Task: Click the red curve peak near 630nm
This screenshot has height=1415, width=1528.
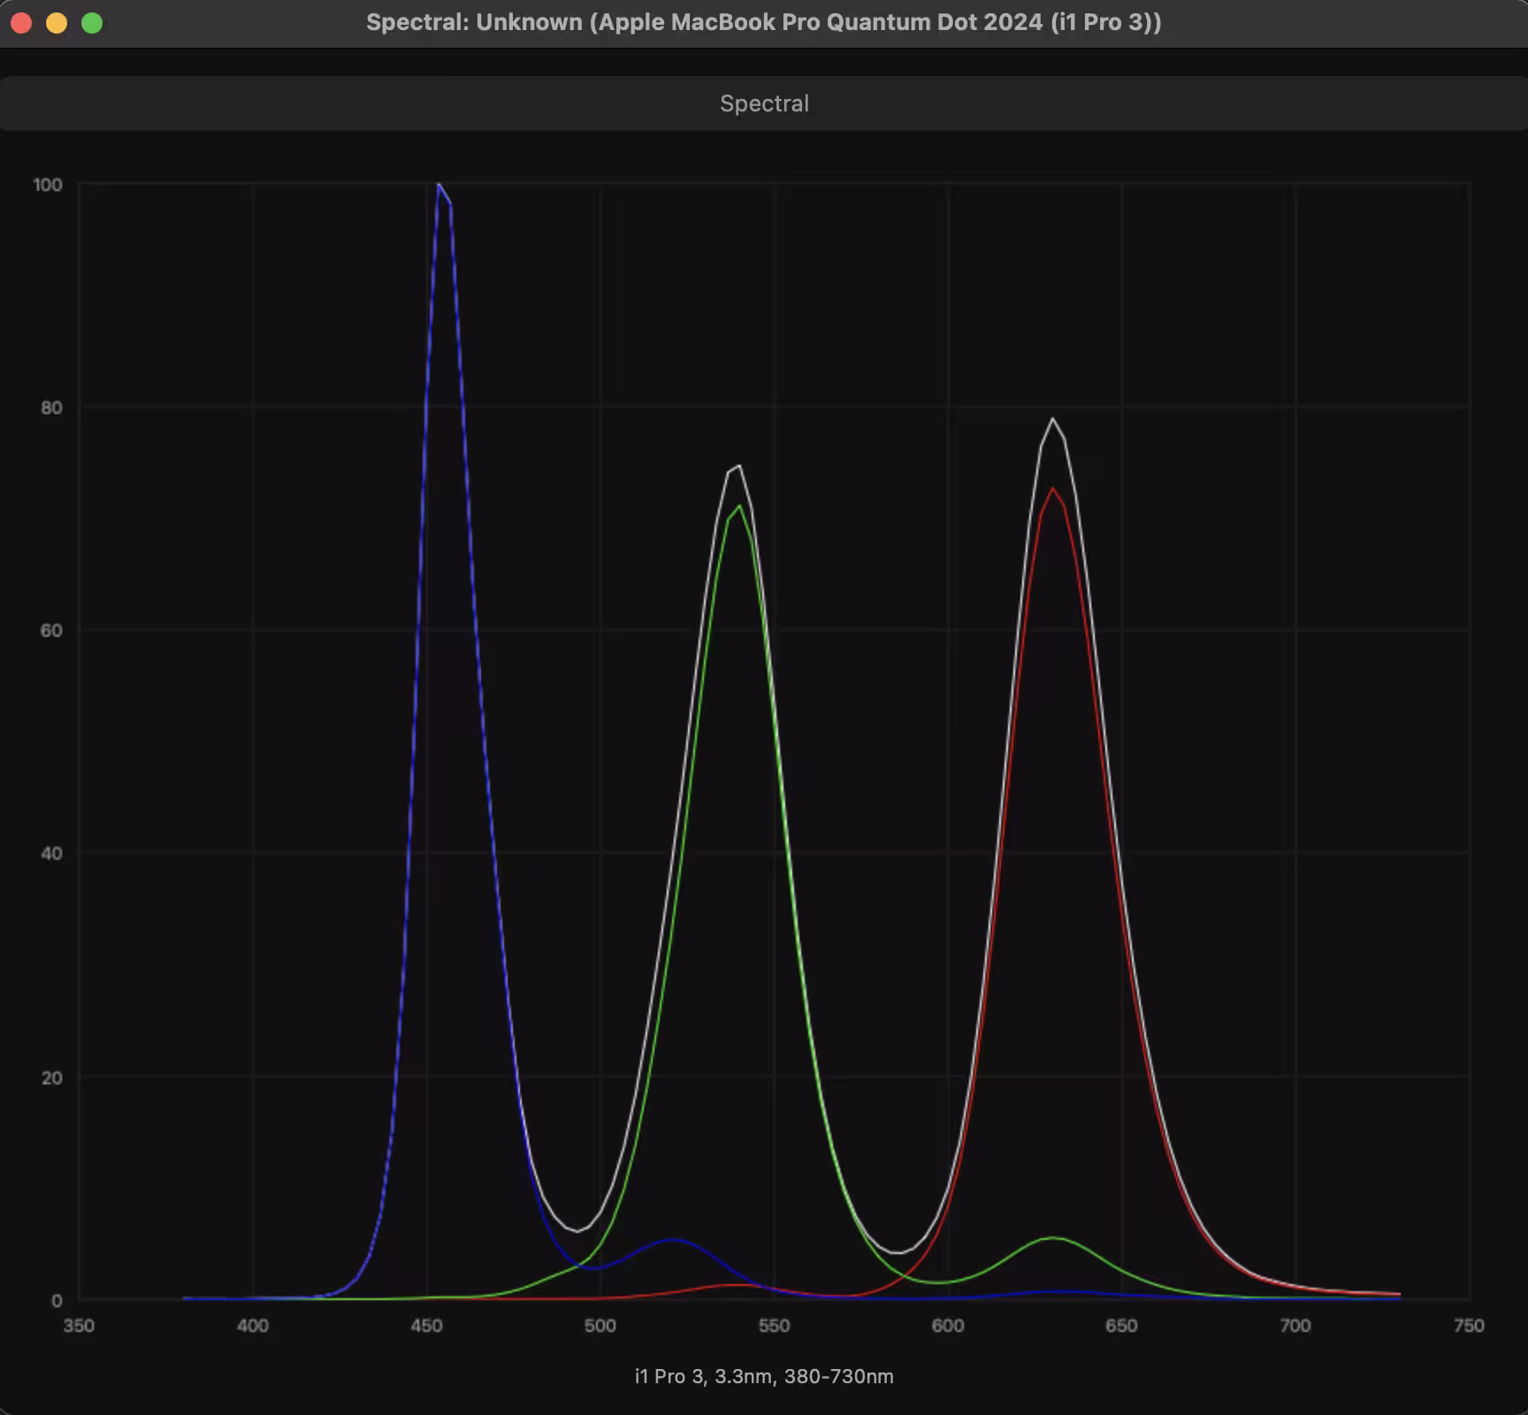Action: point(1052,489)
